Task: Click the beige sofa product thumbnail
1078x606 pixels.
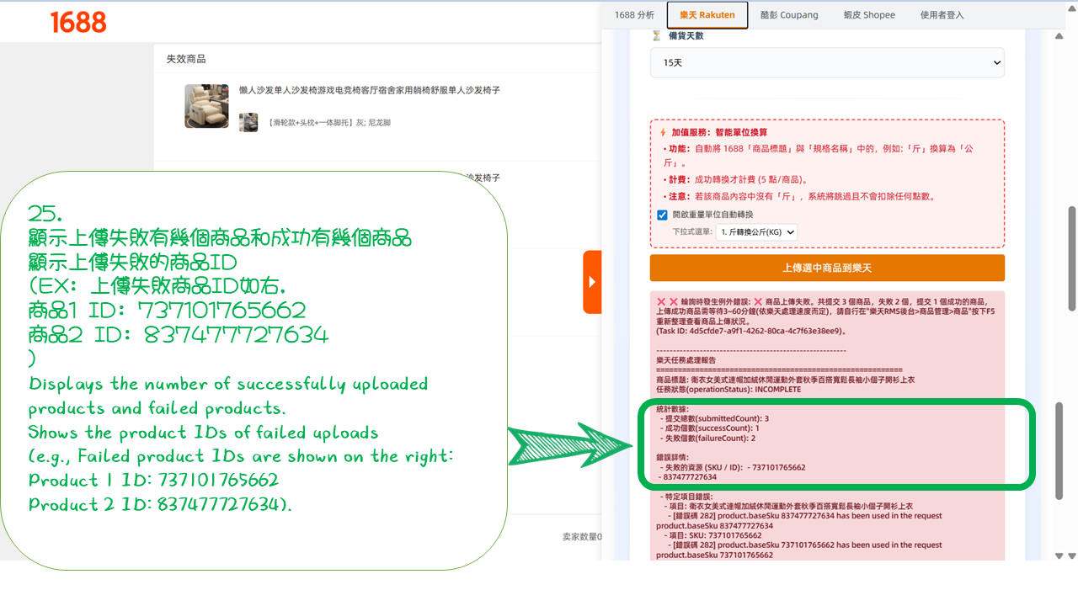Action: 206,106
